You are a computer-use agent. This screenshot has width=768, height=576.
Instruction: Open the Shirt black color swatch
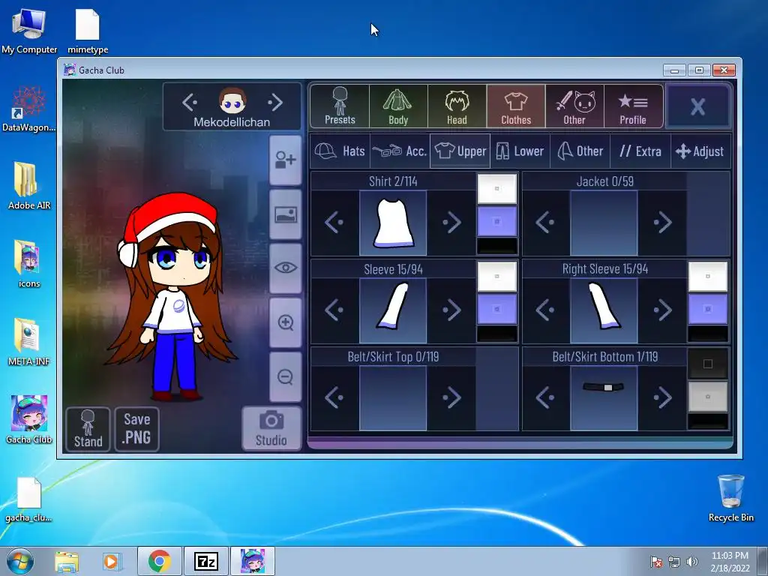(497, 245)
